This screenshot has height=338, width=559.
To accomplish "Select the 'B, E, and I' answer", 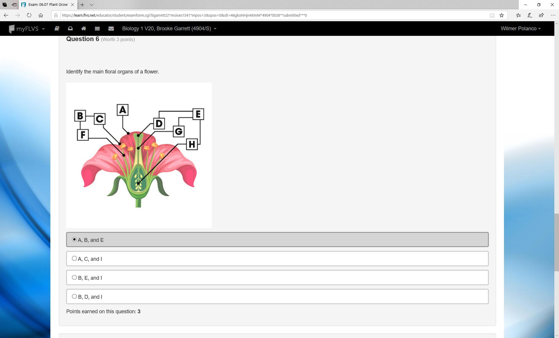I will pyautogui.click(x=75, y=278).
